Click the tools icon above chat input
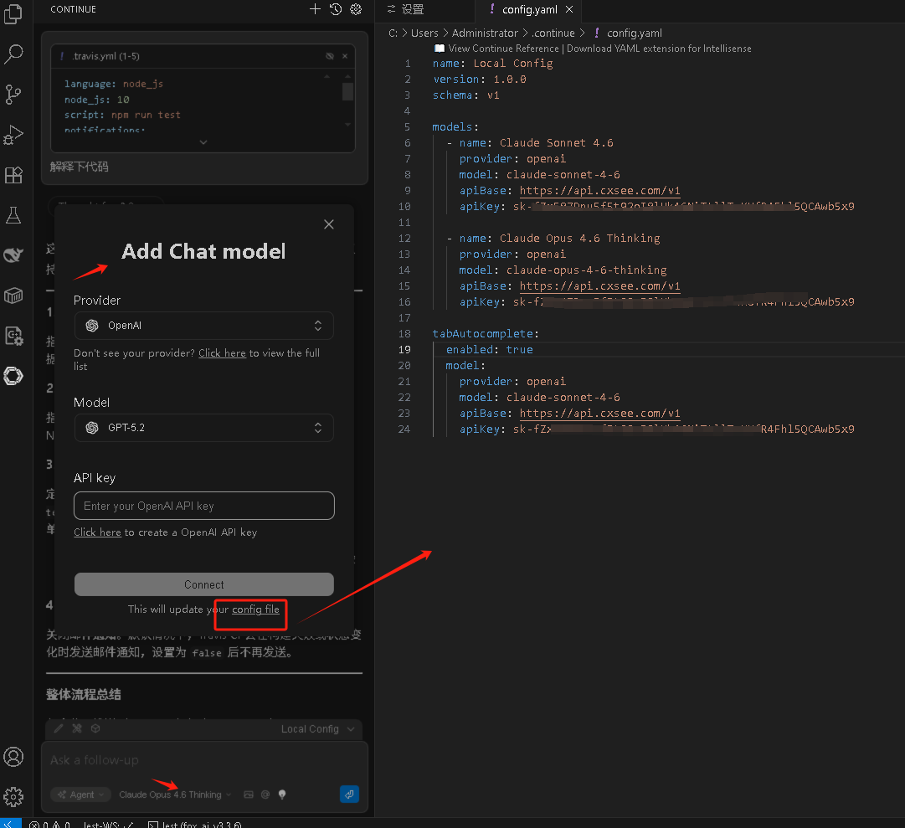This screenshot has width=905, height=828. 77,728
